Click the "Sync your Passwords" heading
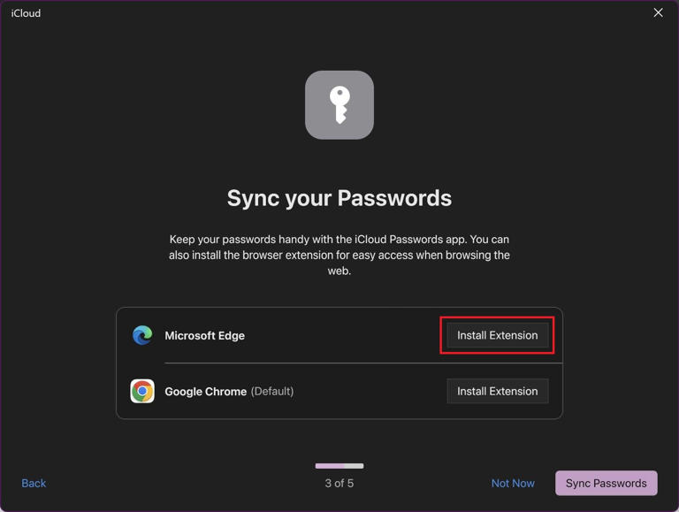679x512 pixels. [339, 198]
